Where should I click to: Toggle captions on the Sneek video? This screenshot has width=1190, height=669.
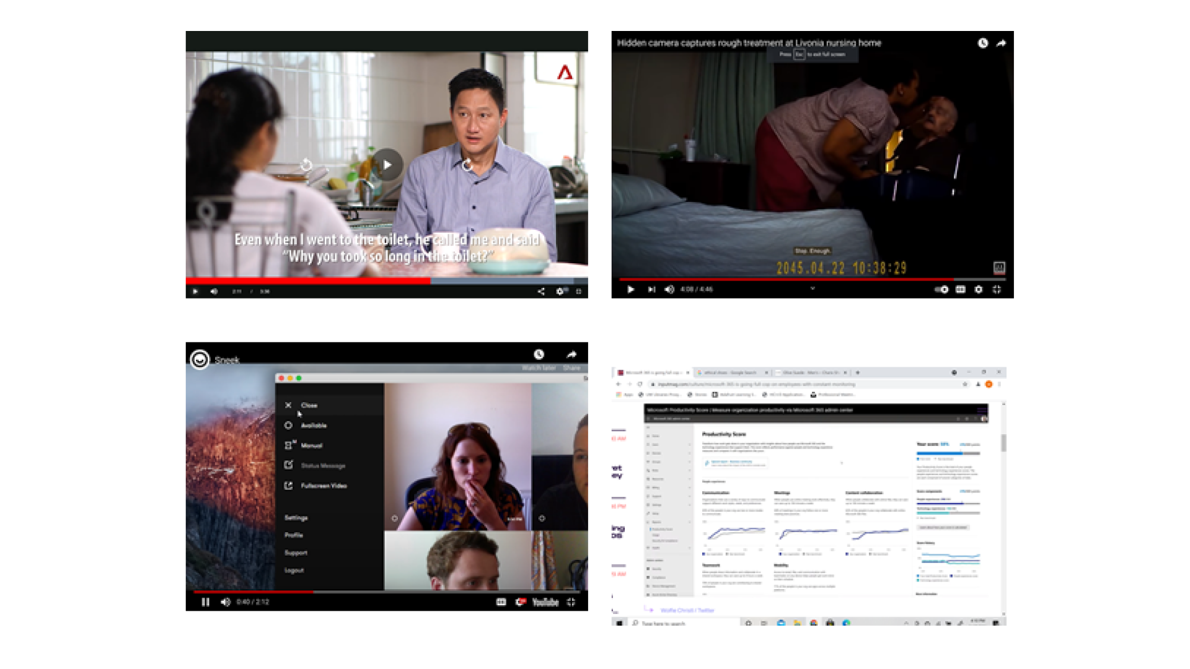point(501,602)
